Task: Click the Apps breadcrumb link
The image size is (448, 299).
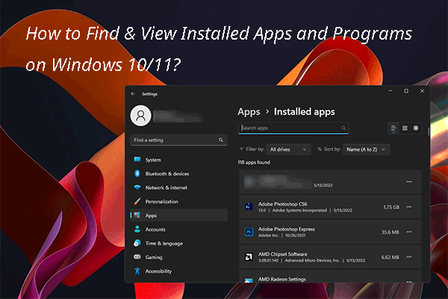Action: 249,111
